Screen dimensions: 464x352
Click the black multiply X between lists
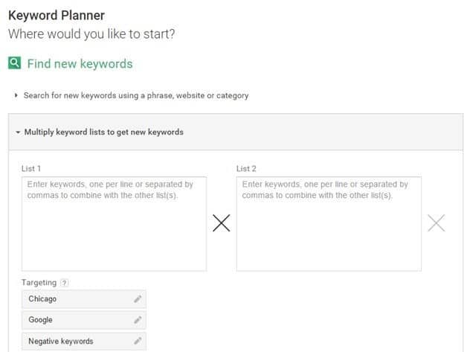[221, 223]
